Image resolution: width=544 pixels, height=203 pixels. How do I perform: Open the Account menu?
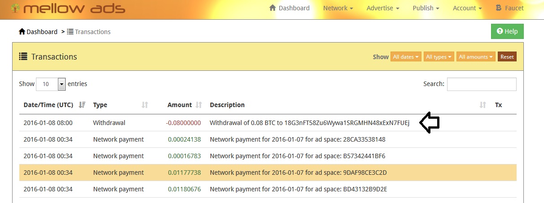click(x=467, y=8)
